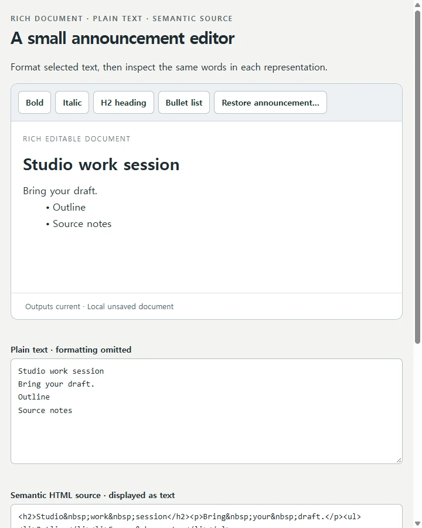Open the Restore announcement dialog
The height and width of the screenshot is (528, 422).
(270, 102)
